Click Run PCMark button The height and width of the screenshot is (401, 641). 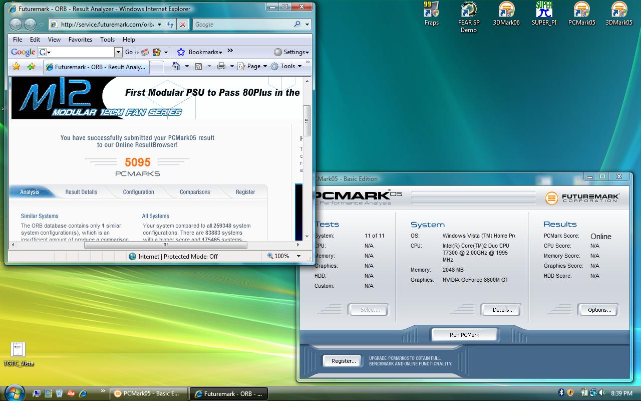(464, 335)
